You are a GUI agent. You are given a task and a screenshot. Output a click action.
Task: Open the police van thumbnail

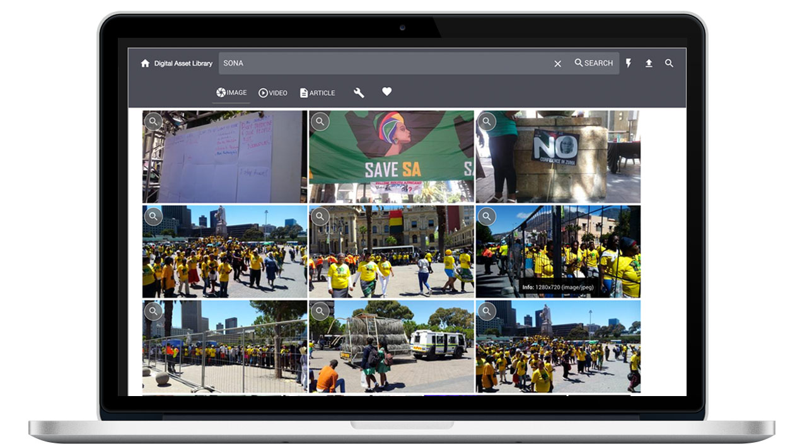pyautogui.click(x=392, y=346)
